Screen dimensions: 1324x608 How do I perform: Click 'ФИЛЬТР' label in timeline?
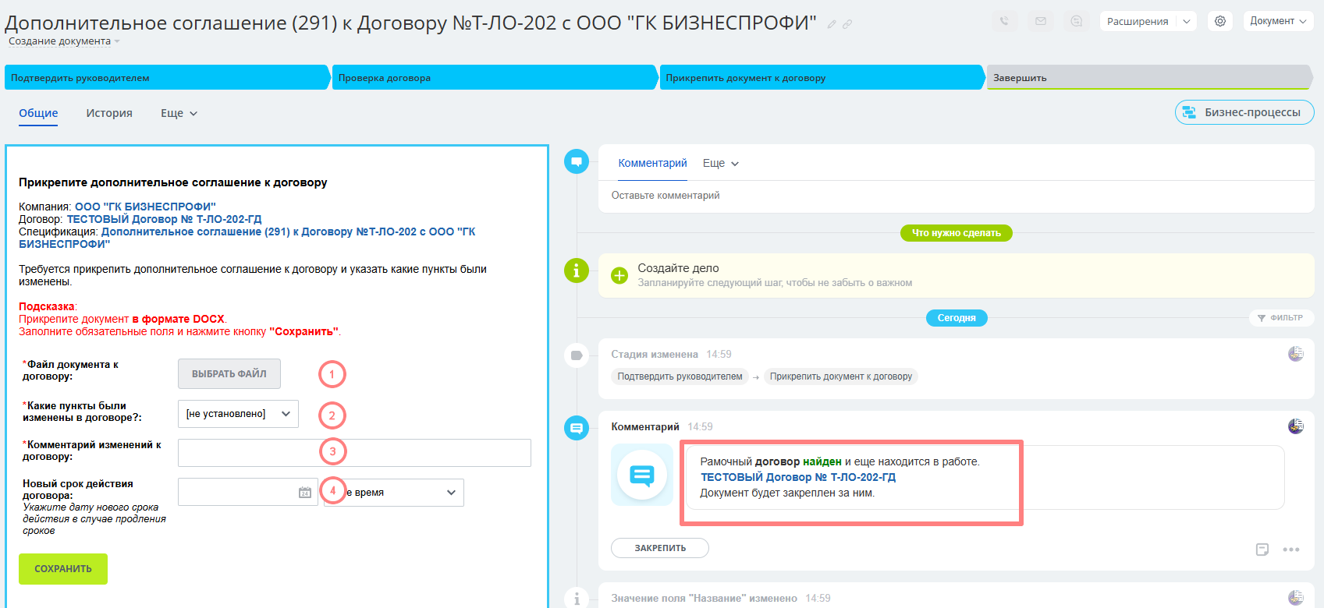pyautogui.click(x=1287, y=318)
